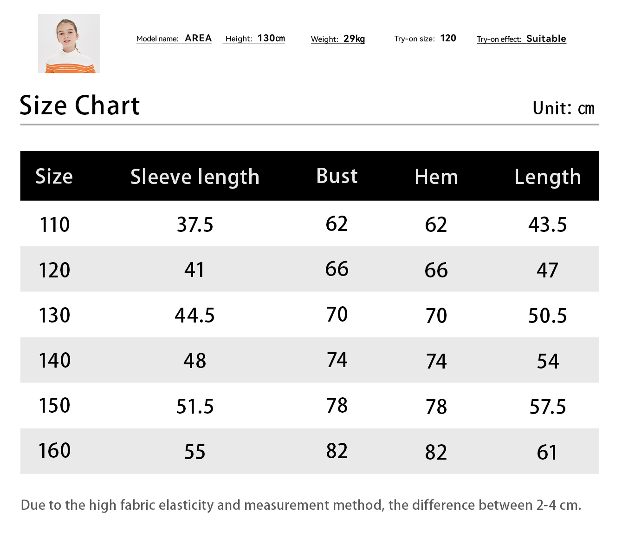The height and width of the screenshot is (540, 622).
Task: Select the Sleeve length column header
Action: (x=195, y=178)
